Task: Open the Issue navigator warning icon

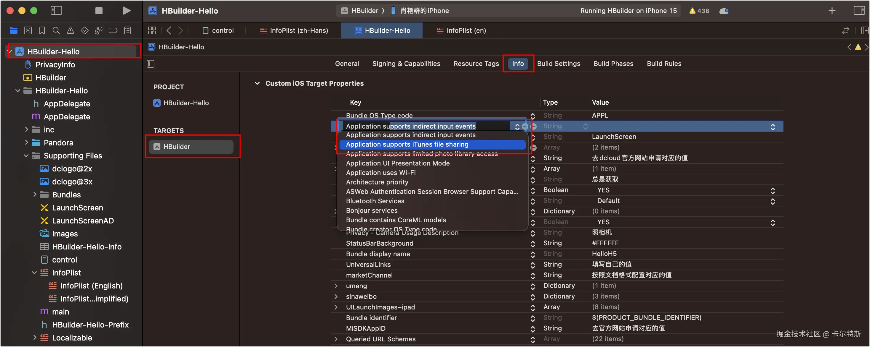Action: tap(70, 31)
